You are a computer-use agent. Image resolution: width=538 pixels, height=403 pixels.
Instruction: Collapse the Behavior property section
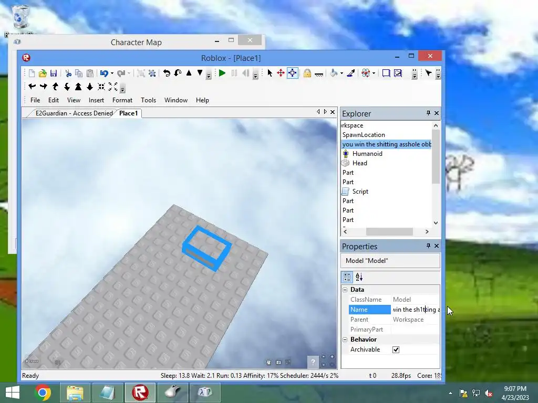[x=345, y=340]
